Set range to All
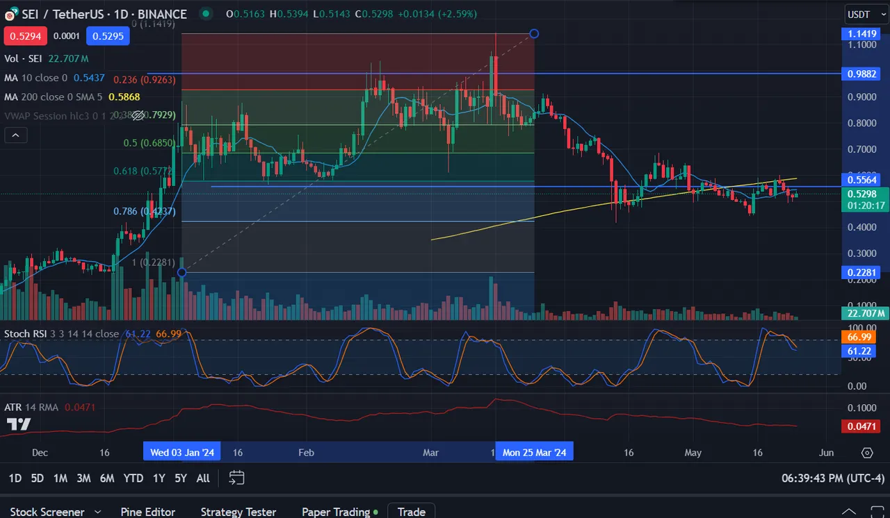This screenshot has height=518, width=890. [x=203, y=478]
